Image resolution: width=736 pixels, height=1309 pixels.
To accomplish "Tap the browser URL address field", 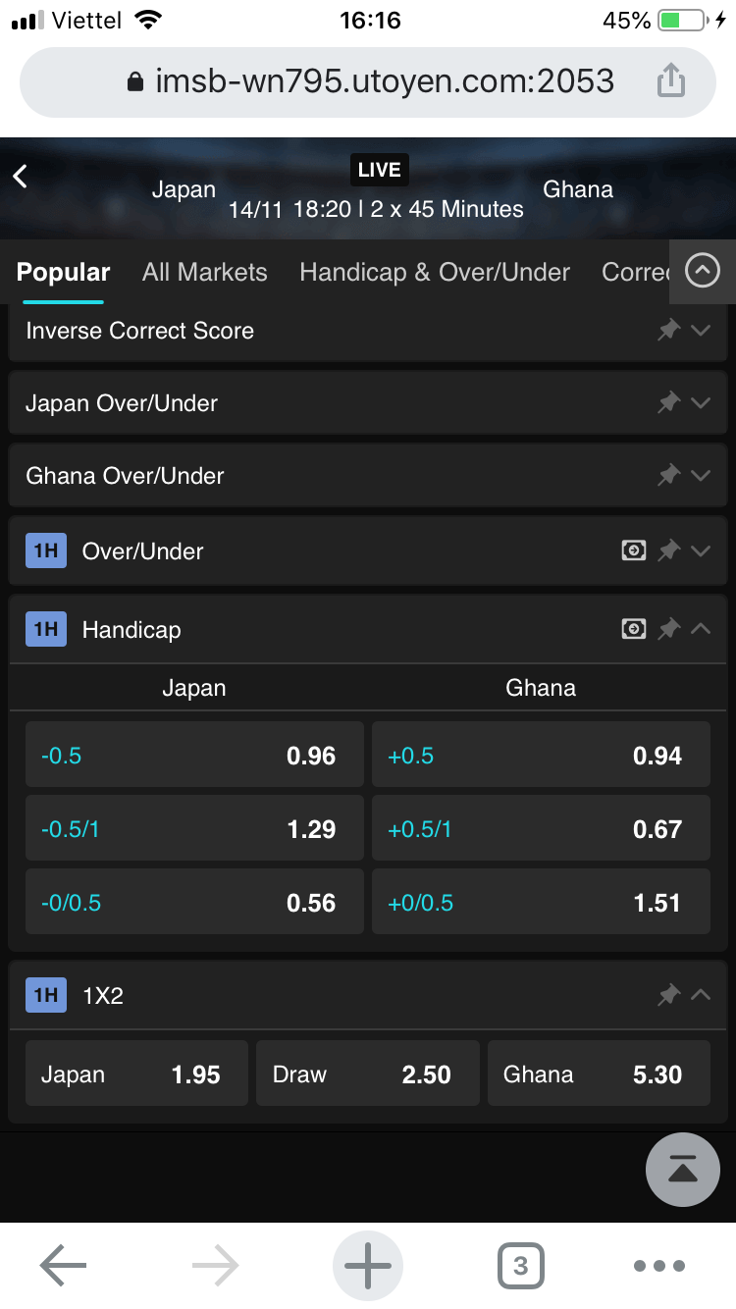I will (368, 81).
